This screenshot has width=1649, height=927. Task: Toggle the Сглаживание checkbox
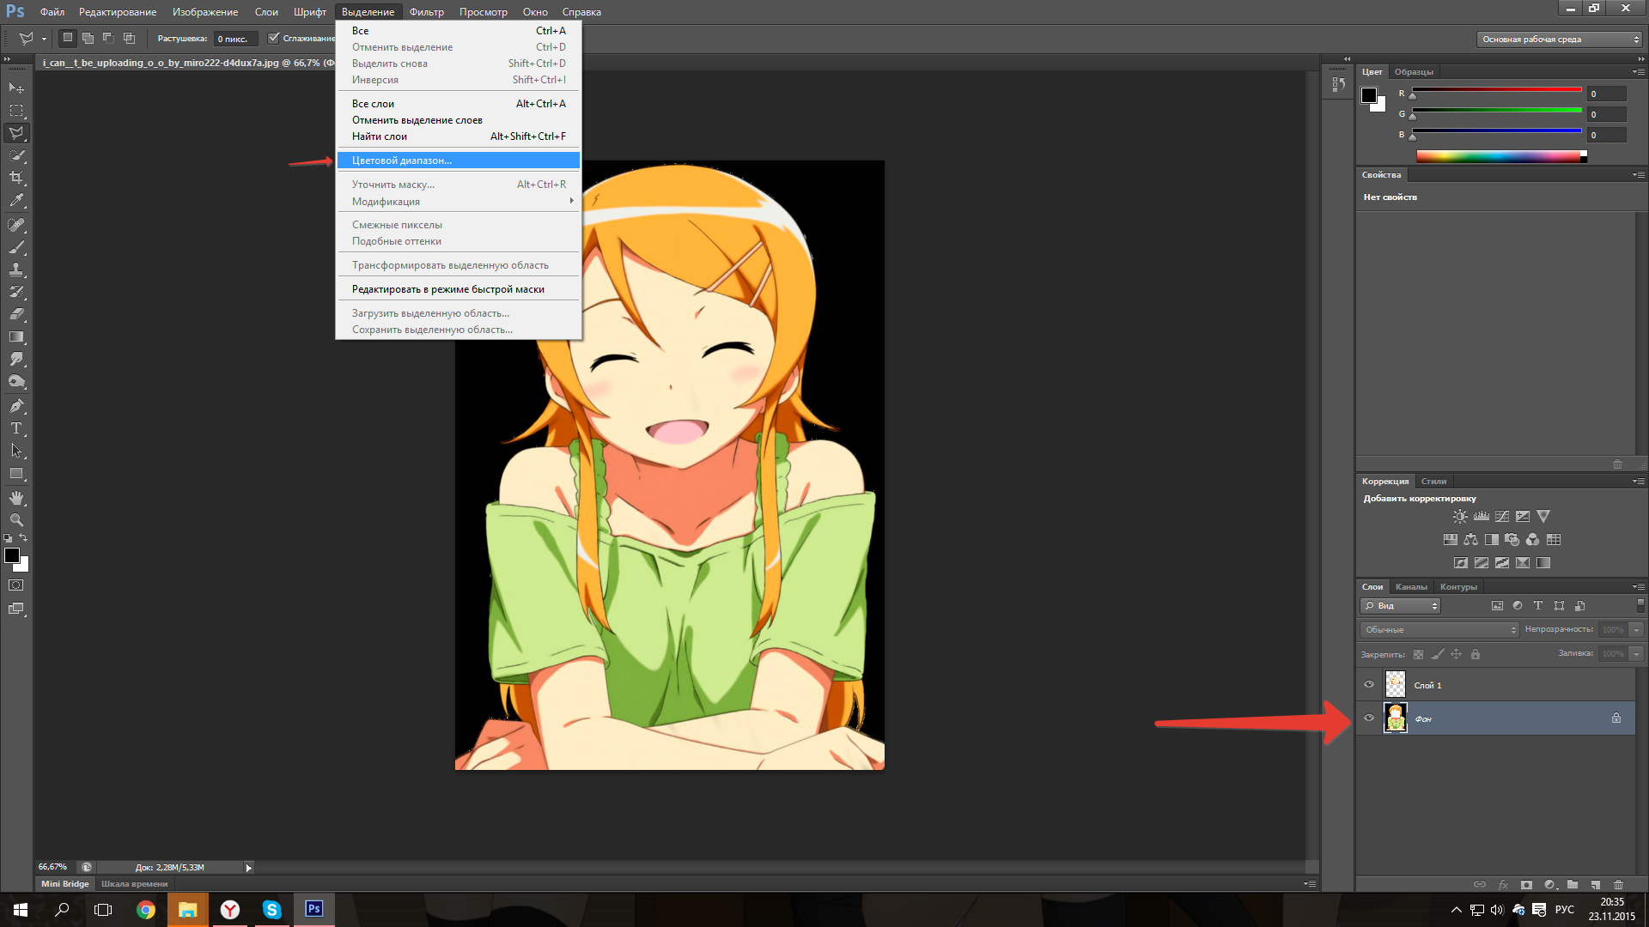(x=274, y=39)
